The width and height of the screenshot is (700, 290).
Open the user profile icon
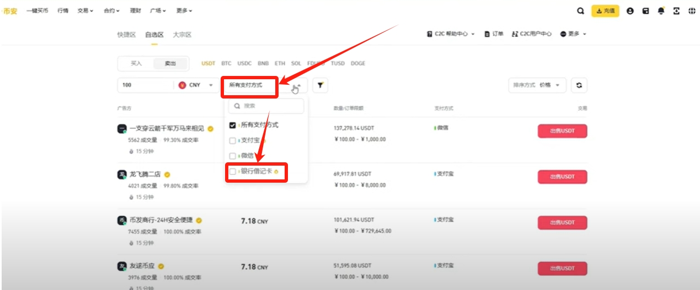[630, 10]
